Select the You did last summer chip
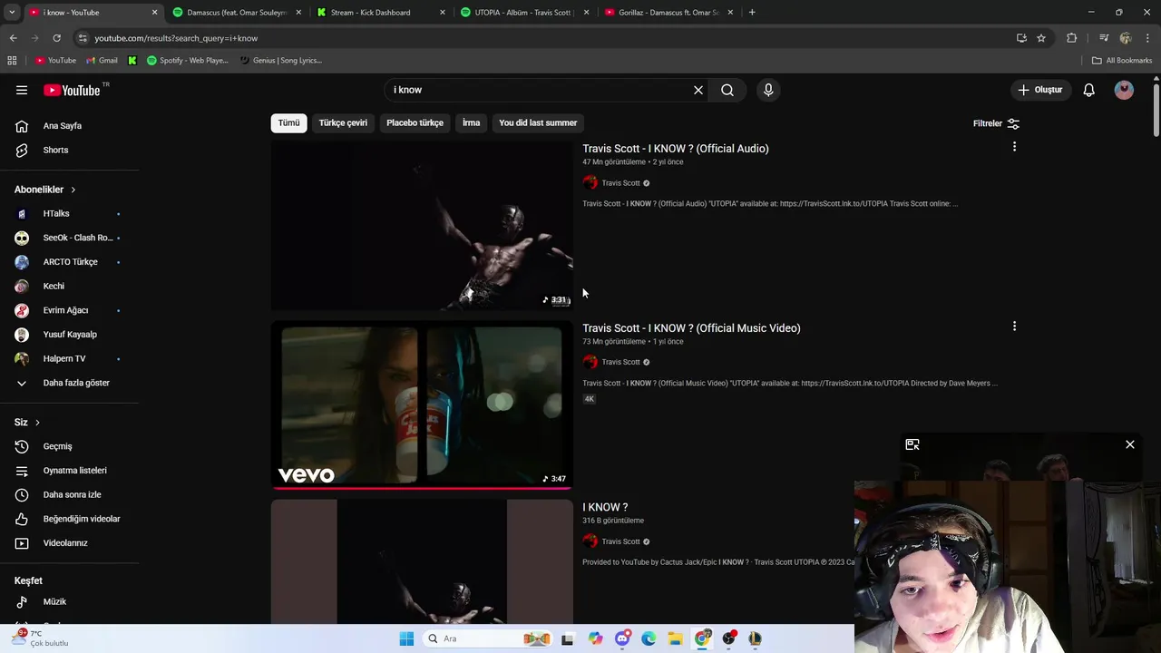The width and height of the screenshot is (1161, 653). pyautogui.click(x=538, y=122)
